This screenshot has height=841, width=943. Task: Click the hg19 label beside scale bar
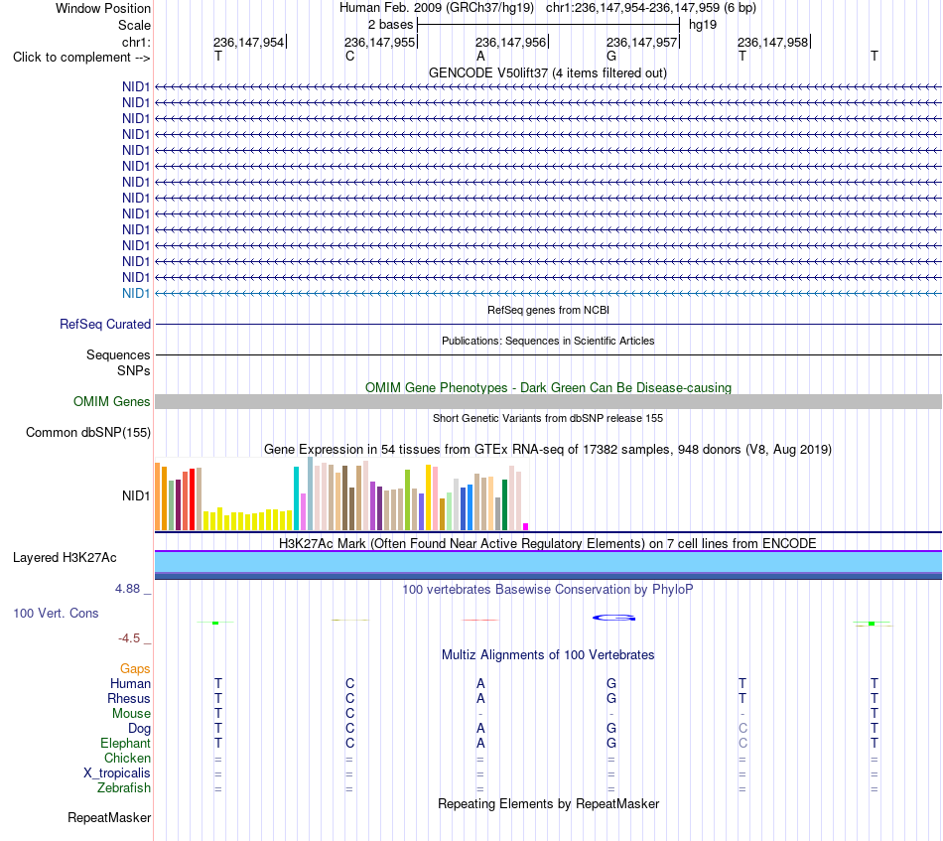click(703, 25)
